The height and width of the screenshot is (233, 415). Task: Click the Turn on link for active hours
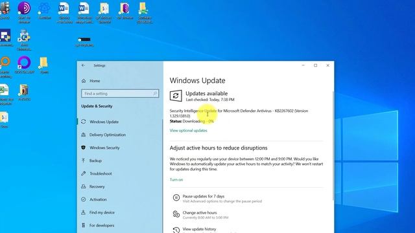(x=176, y=180)
